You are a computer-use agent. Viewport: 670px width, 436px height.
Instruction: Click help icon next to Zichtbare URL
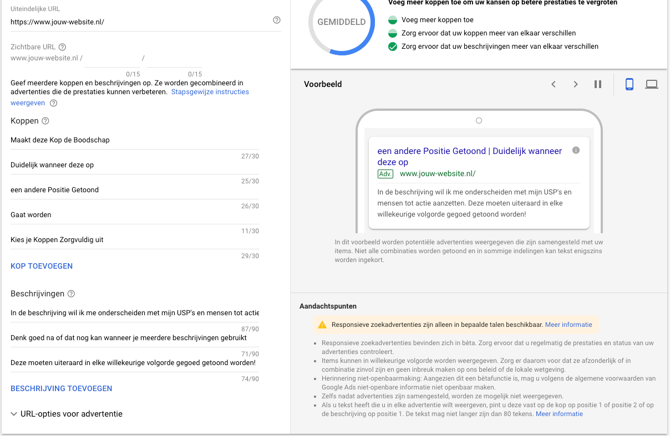[x=62, y=47]
